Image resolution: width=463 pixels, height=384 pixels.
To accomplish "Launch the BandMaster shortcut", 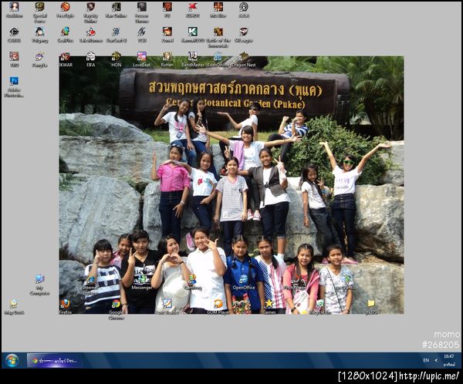I will pos(192,60).
